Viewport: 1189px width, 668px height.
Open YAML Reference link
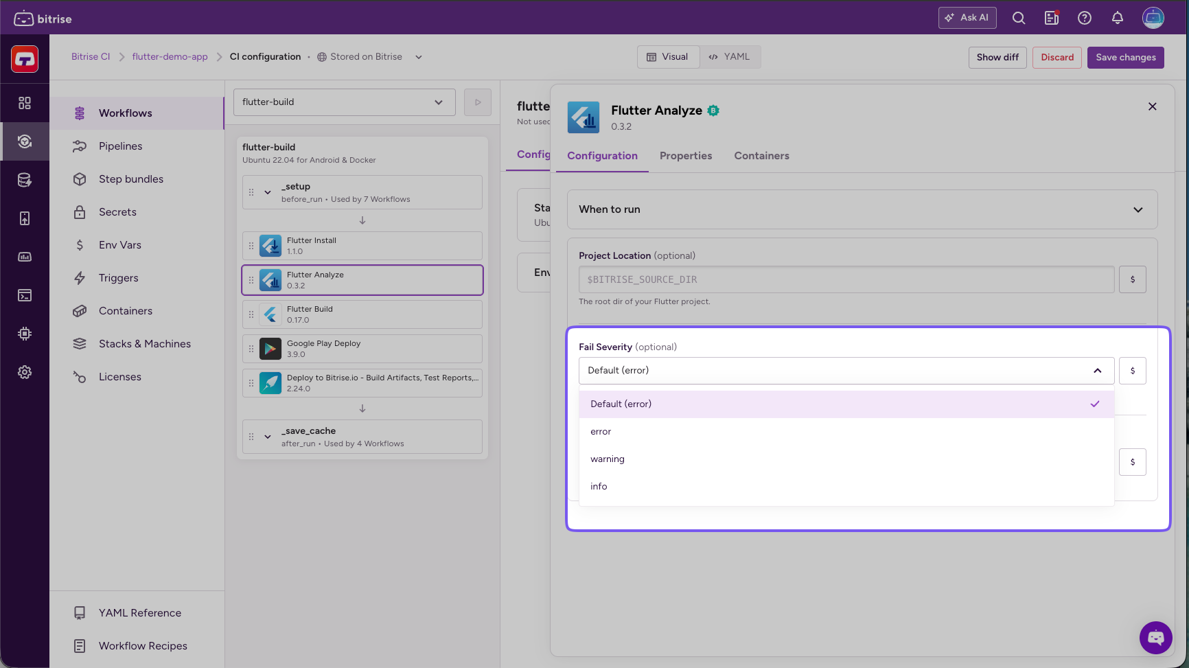137,613
